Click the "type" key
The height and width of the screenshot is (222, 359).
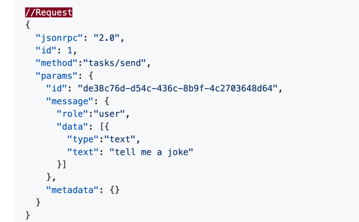82,139
